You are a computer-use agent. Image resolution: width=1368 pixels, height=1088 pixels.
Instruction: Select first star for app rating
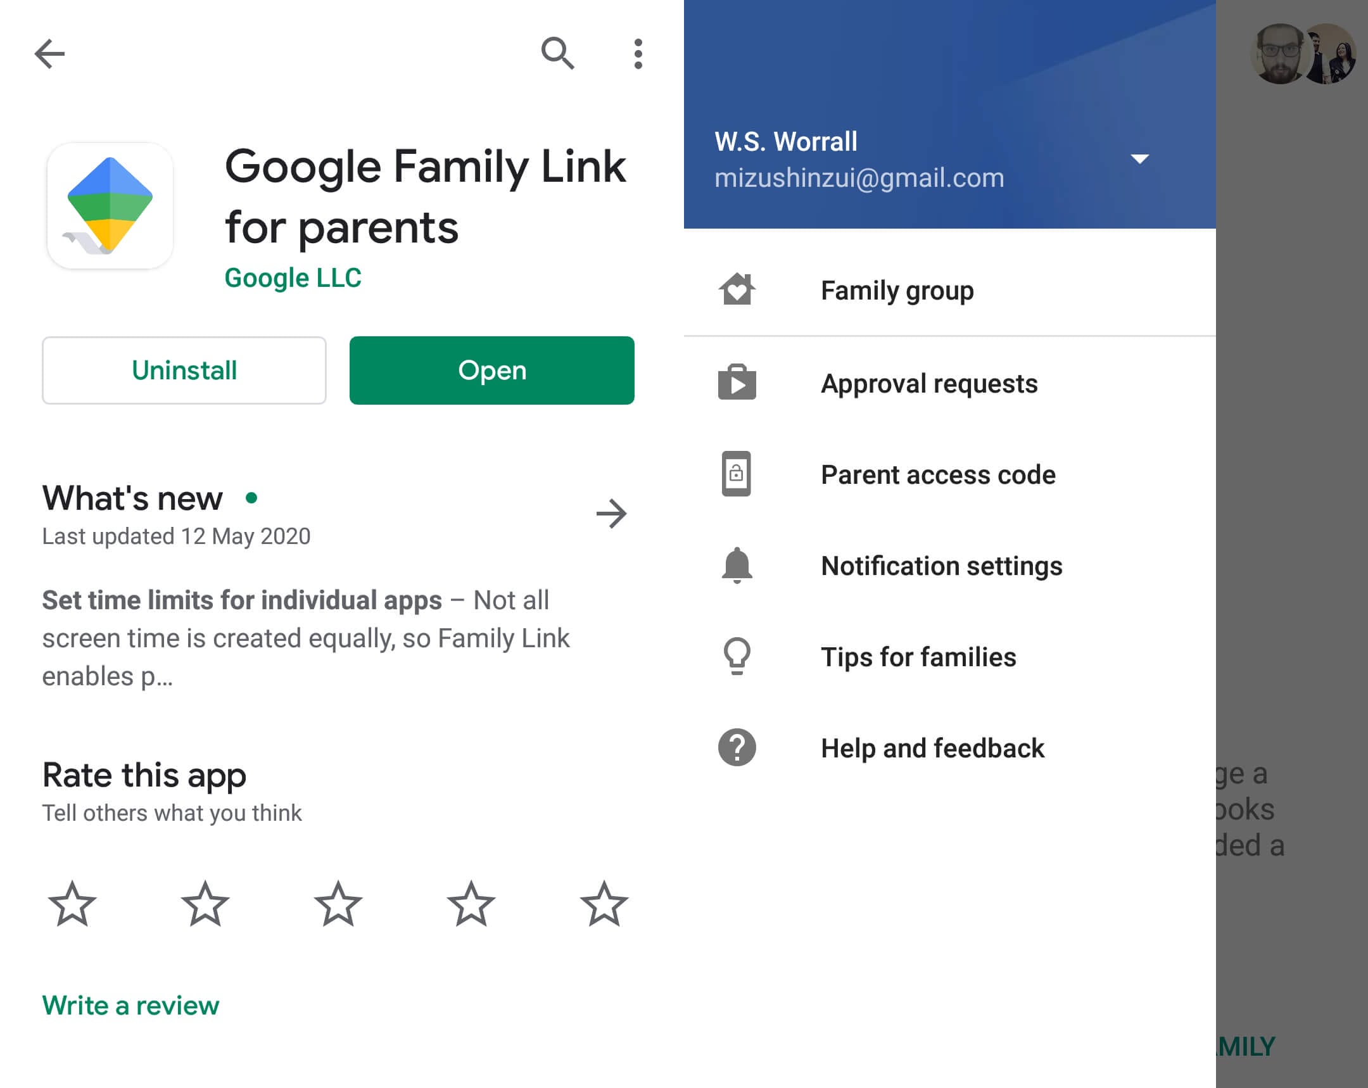coord(72,905)
